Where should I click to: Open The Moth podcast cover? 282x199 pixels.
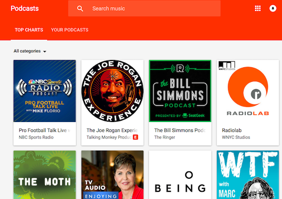(45, 175)
